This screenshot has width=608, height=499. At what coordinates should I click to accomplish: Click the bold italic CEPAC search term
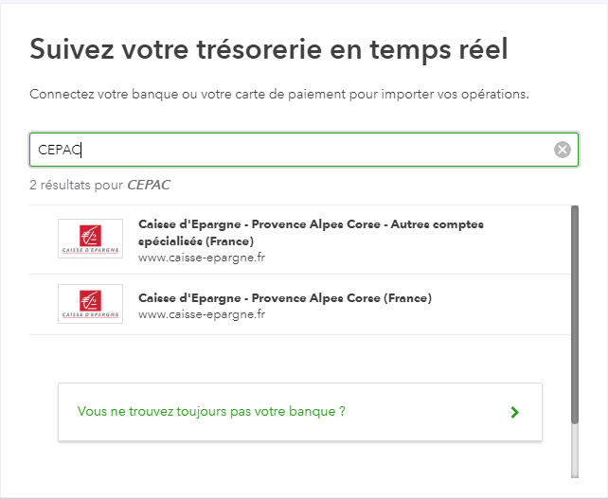pyautogui.click(x=149, y=185)
